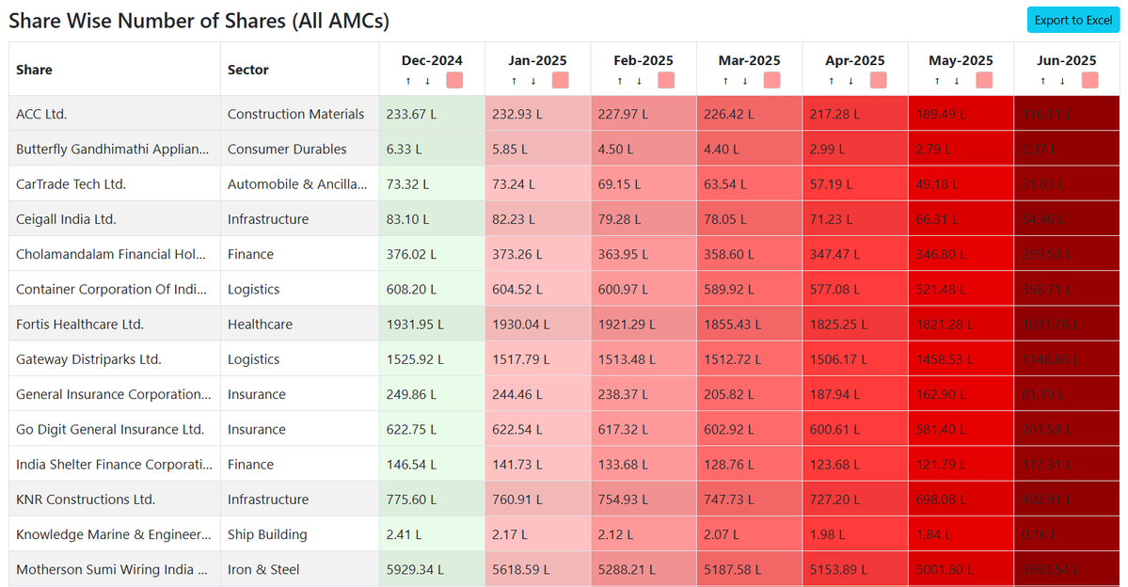Select KNR Constructions Ltd. share name
Image resolution: width=1128 pixels, height=587 pixels.
pyautogui.click(x=85, y=500)
